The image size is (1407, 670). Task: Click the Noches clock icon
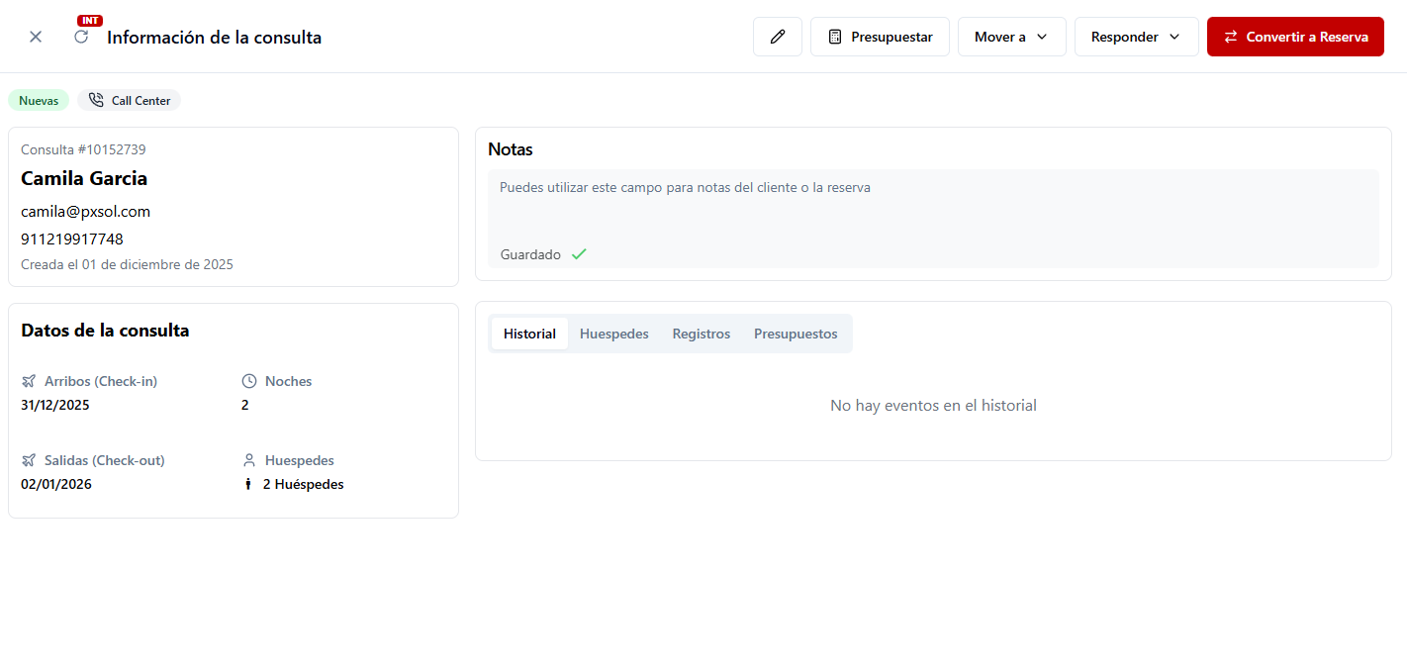[x=249, y=381]
